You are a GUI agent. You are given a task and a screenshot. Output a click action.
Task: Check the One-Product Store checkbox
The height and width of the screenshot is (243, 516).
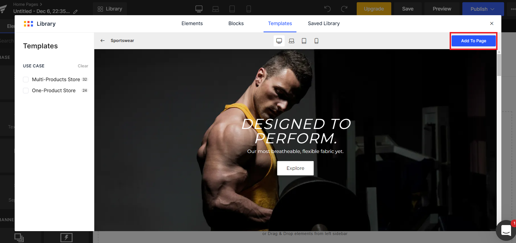[26, 91]
